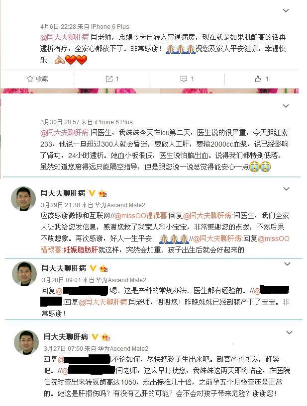Click verified V badge on March 27 post

(x=95, y=337)
